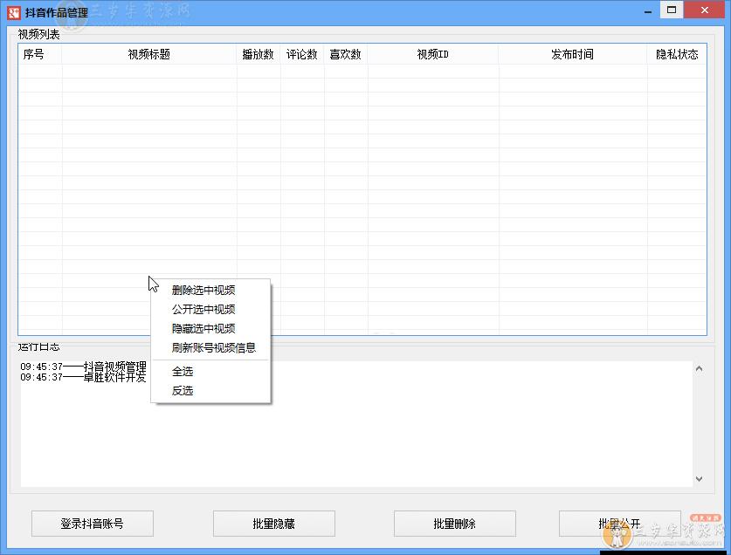This screenshot has height=555, width=731.
Task: Click the 评论数 column header
Action: (x=302, y=53)
